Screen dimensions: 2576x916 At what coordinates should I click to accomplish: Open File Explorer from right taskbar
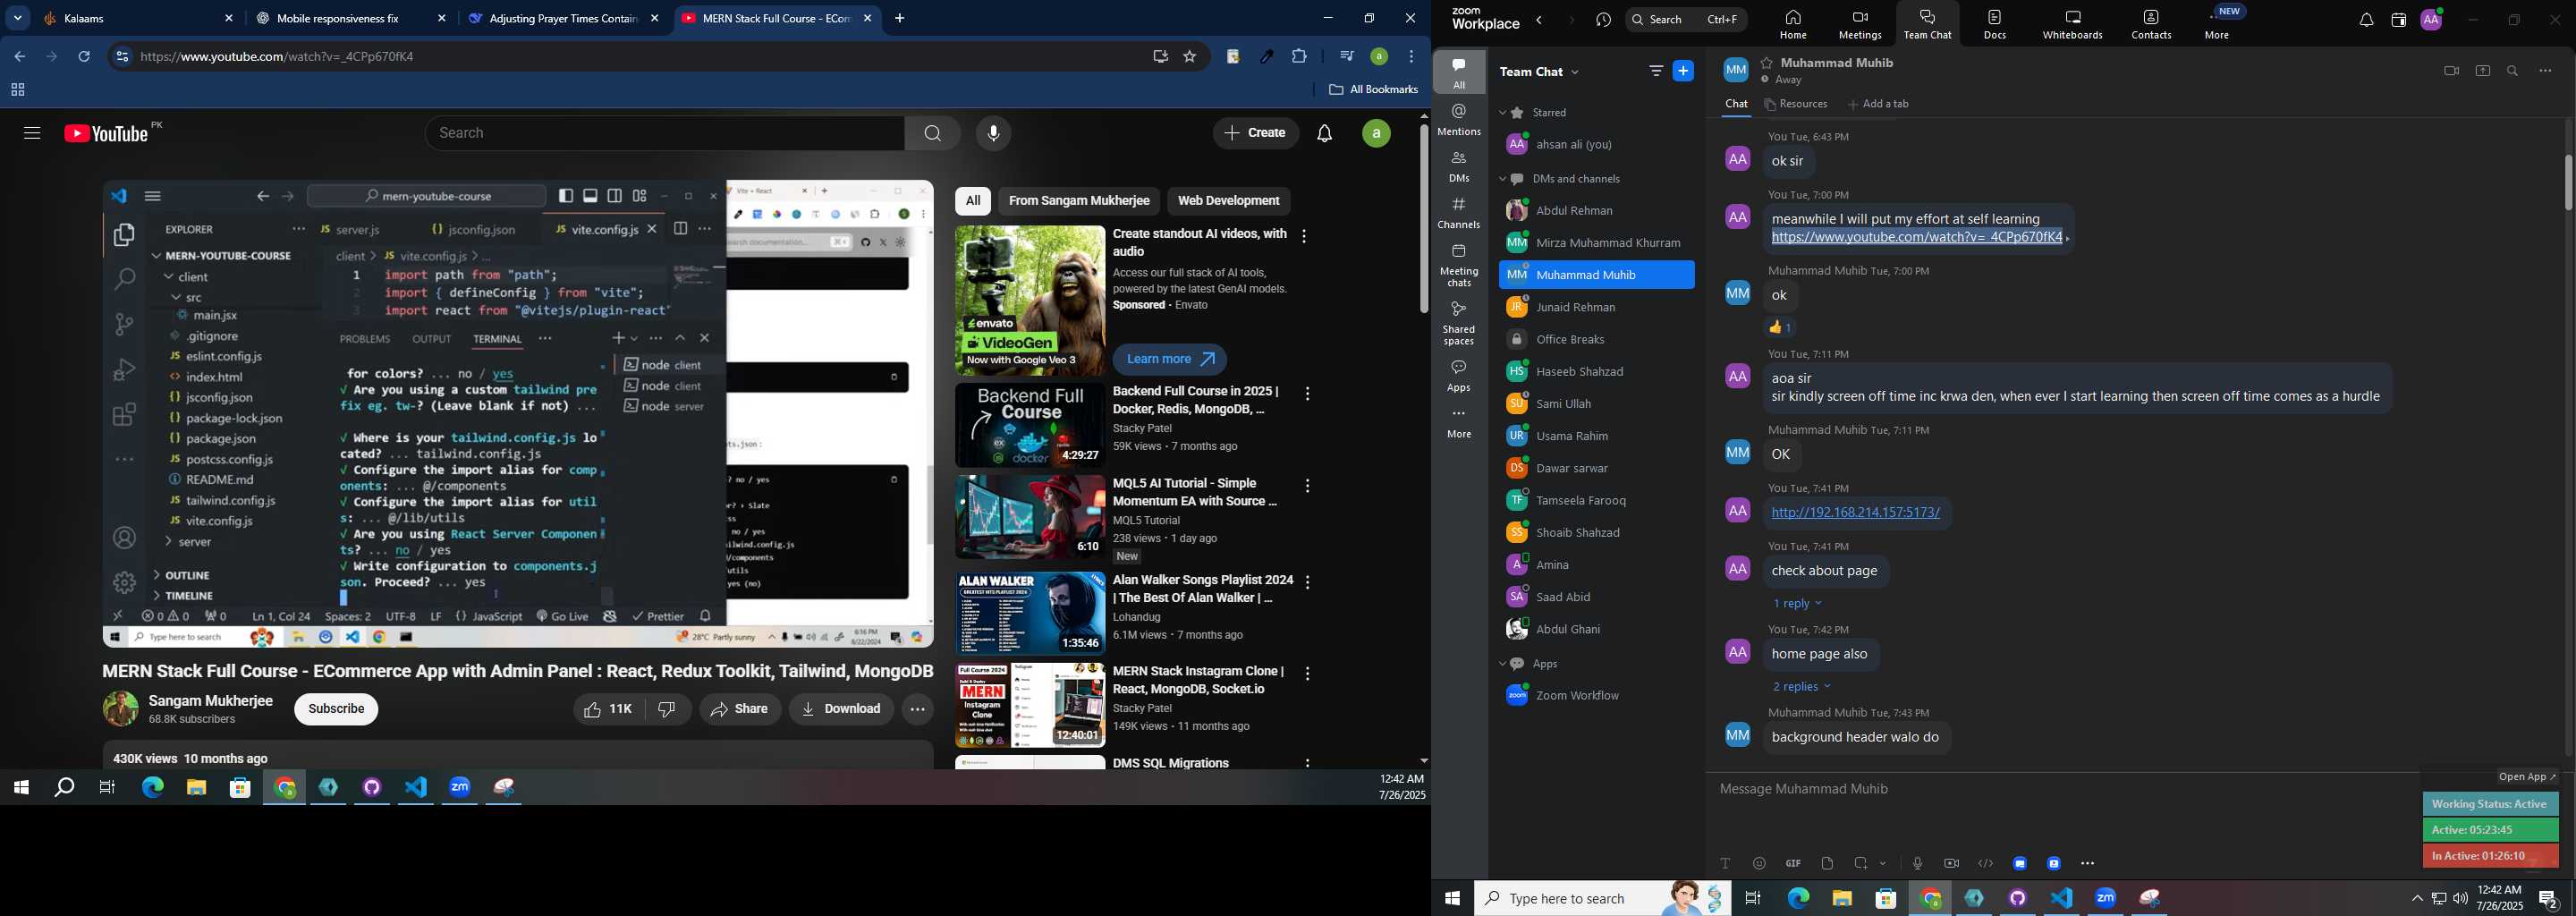click(x=1842, y=898)
